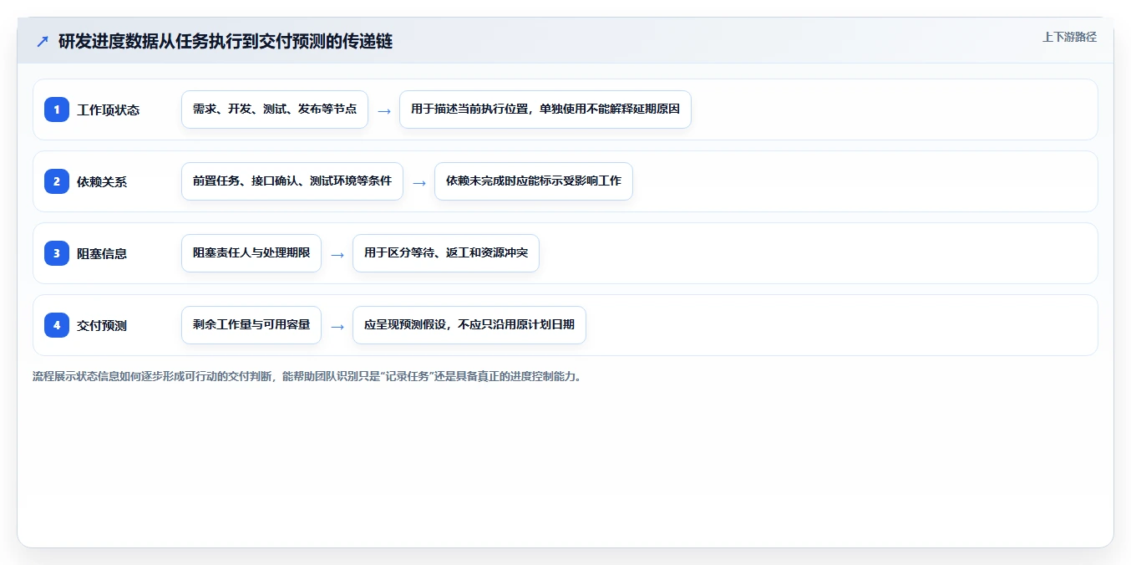Select step badge 3 for 阻塞信息
This screenshot has width=1131, height=565.
click(57, 253)
